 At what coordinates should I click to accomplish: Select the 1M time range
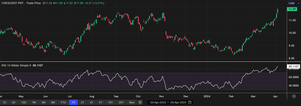click(x=34, y=102)
